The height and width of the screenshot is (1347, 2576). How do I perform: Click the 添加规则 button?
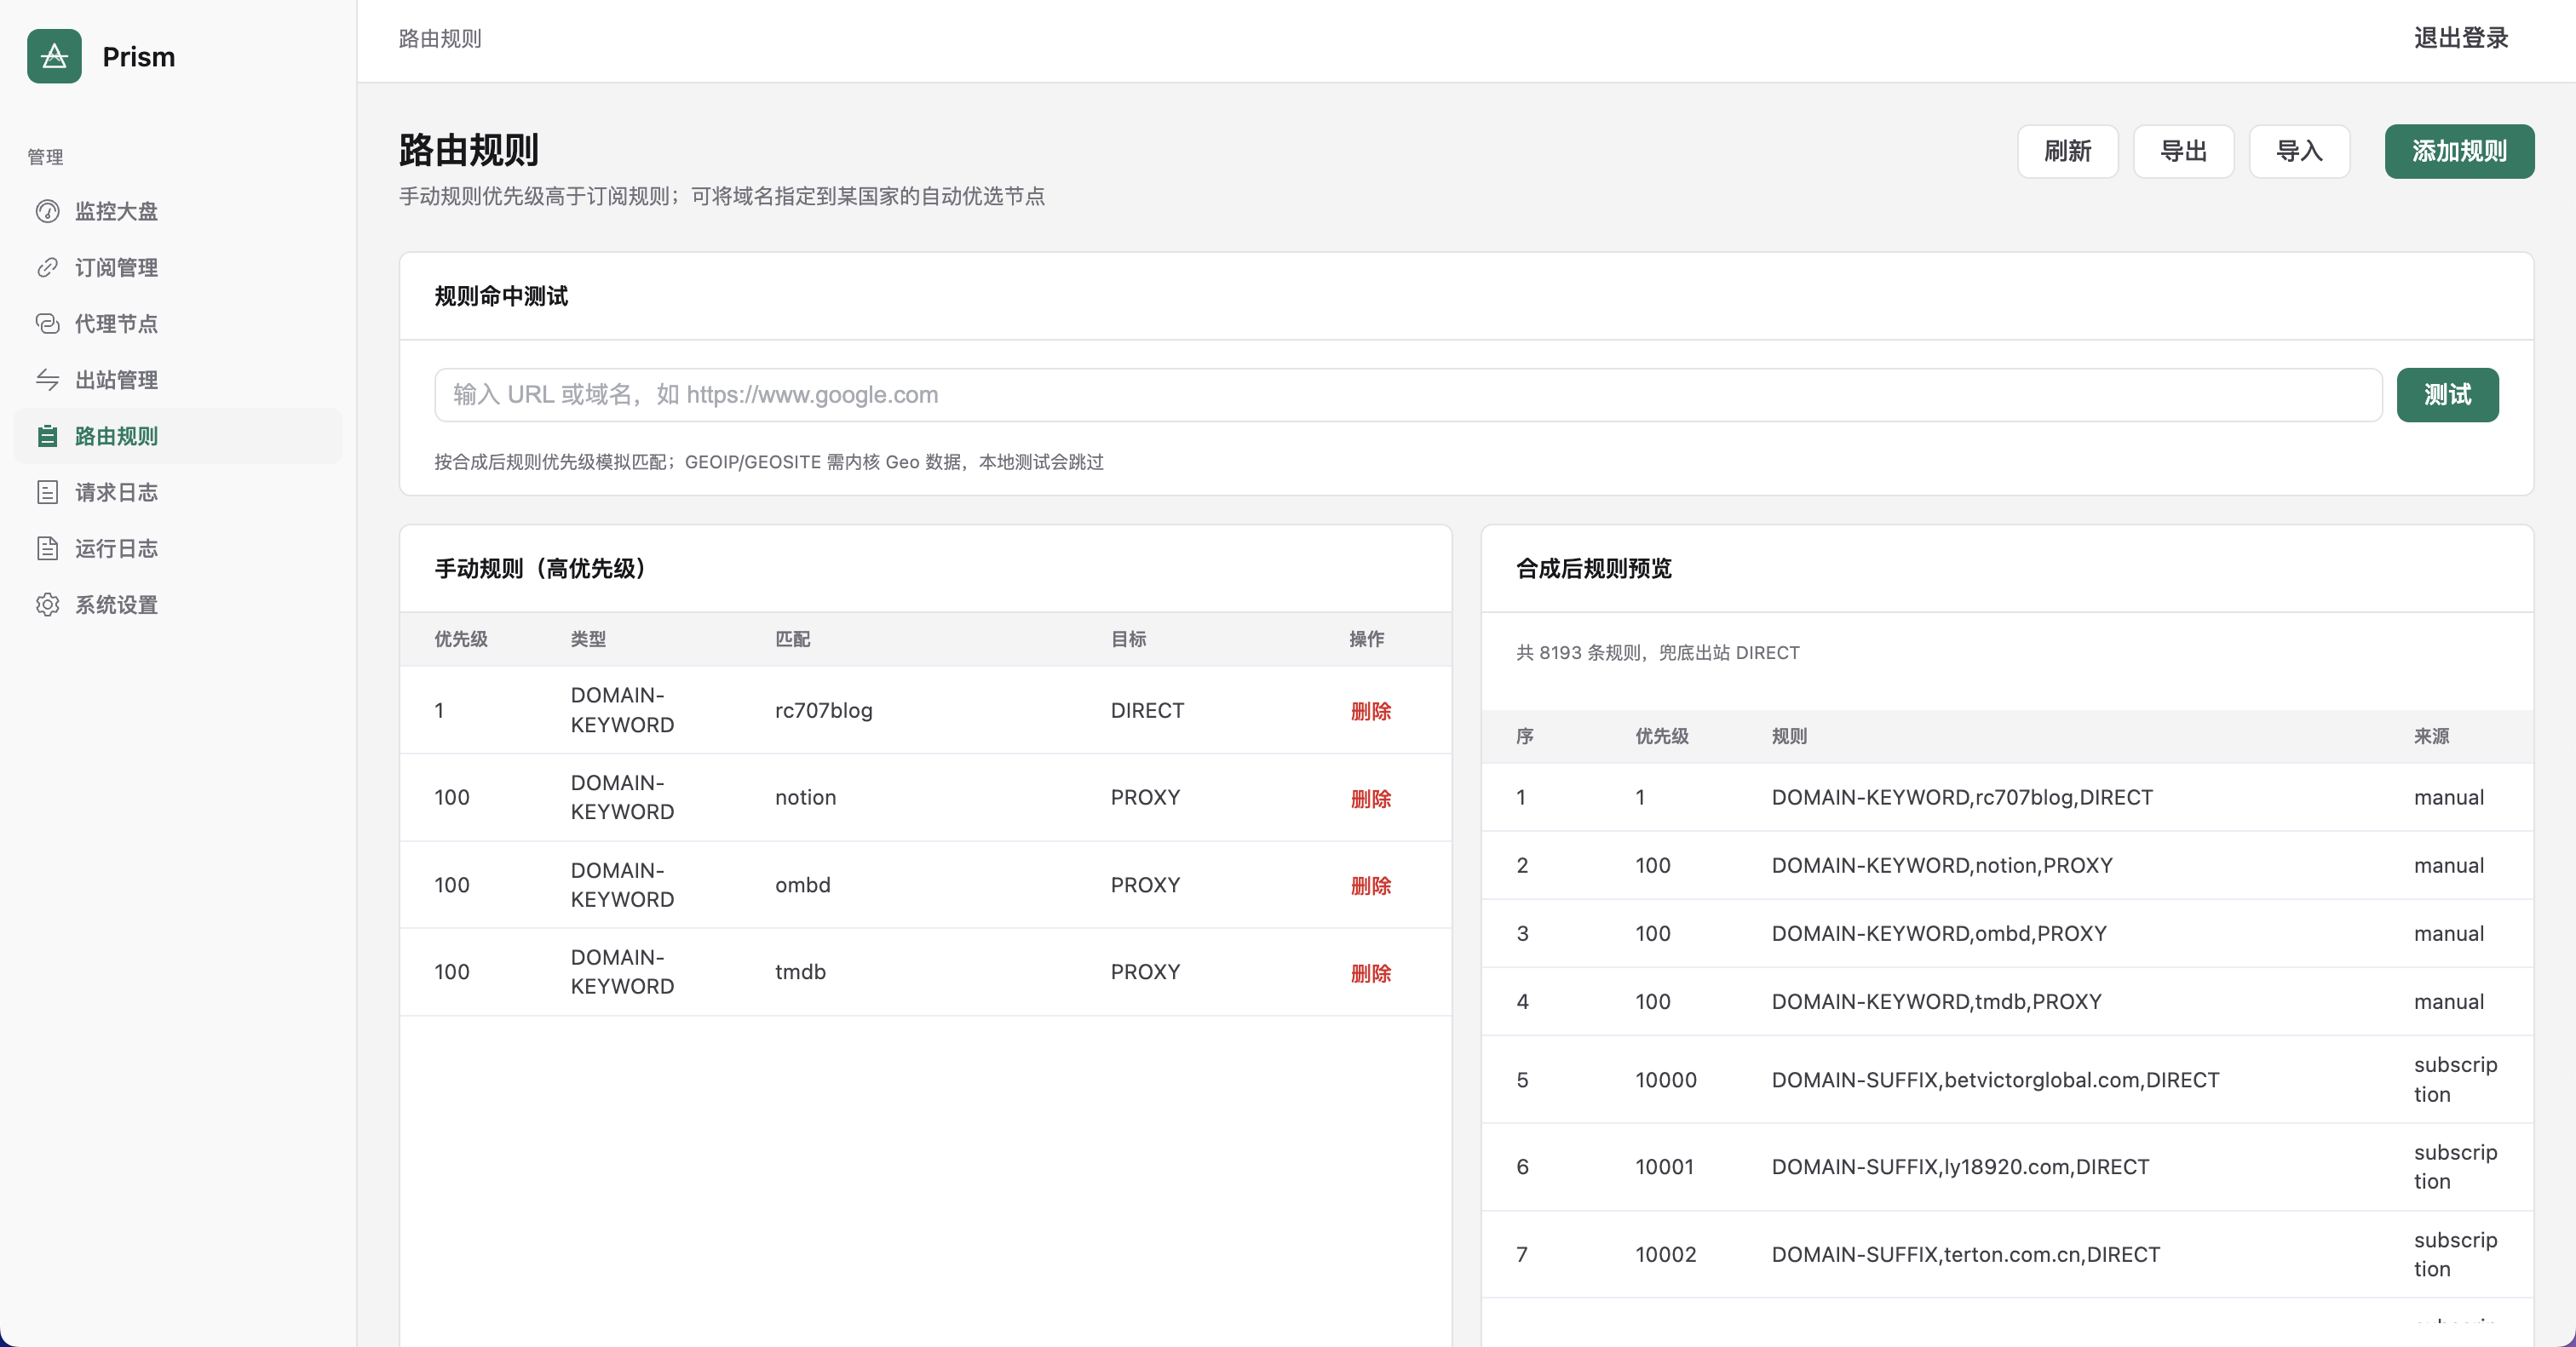coord(2459,151)
